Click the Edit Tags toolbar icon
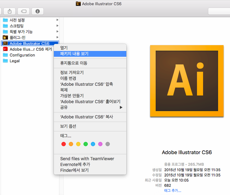 tap(24, 11)
